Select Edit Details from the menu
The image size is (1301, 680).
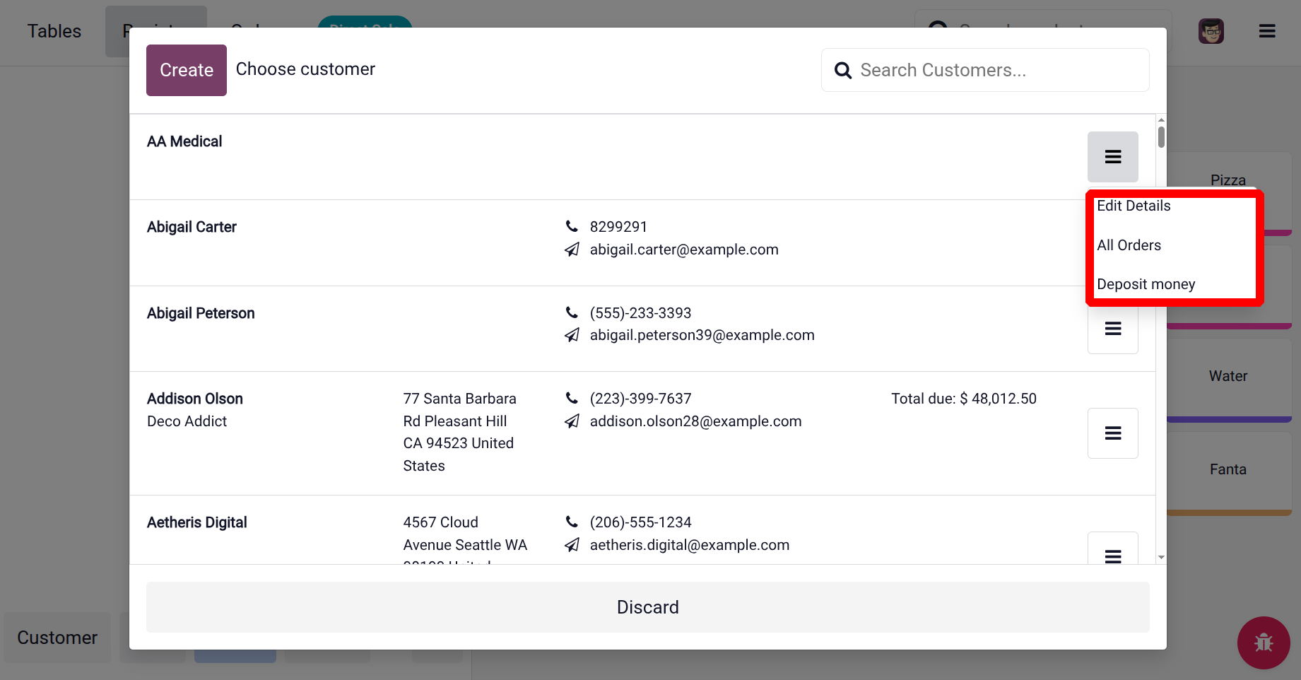(1134, 206)
